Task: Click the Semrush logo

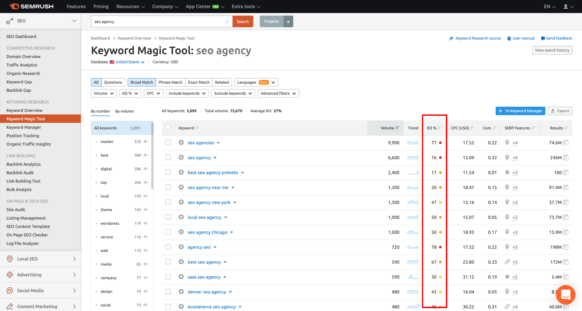Action: (x=31, y=6)
